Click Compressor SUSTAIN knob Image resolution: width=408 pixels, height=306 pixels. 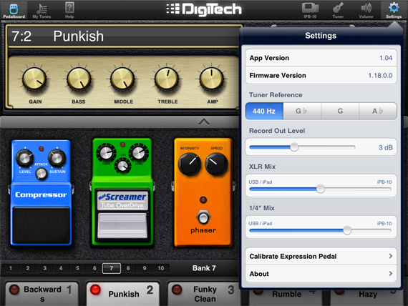[57, 158]
